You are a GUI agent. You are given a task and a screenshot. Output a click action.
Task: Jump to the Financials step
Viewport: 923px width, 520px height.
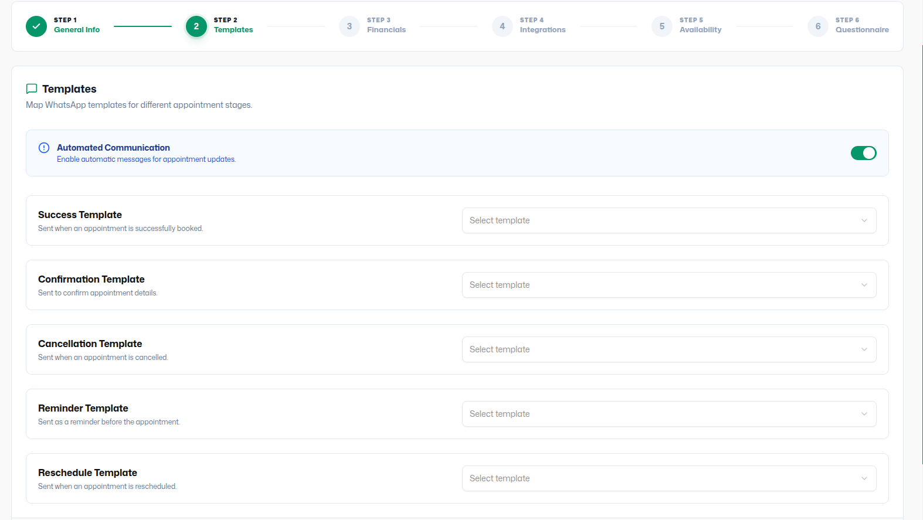click(x=386, y=30)
